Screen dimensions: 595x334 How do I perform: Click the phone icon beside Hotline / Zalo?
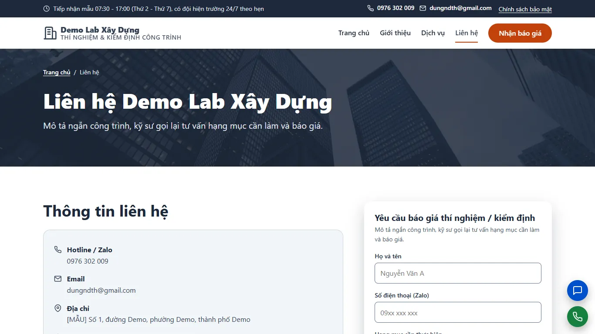point(57,250)
